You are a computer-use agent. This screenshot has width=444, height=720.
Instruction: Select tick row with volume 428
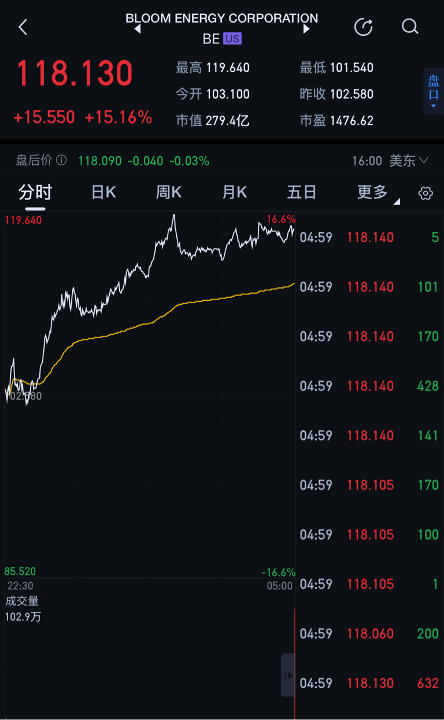click(x=369, y=386)
